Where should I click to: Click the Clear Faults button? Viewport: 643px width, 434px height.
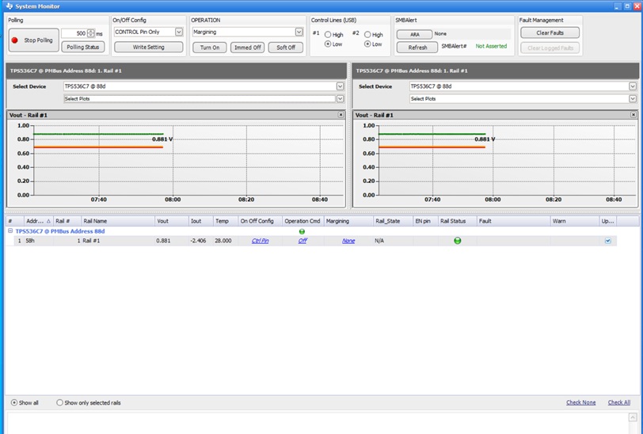point(550,33)
